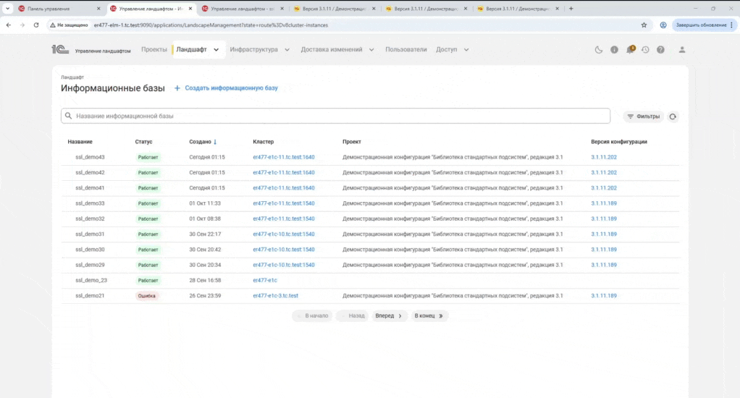This screenshot has height=398, width=740.
Task: Open the 'Проекты' menu item
Action: pyautogui.click(x=154, y=49)
